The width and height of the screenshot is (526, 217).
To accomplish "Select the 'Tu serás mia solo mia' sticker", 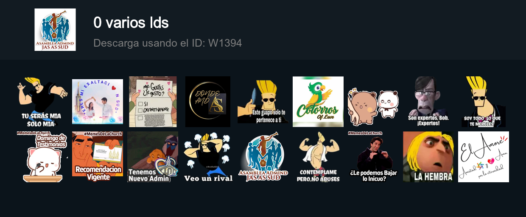I will [x=42, y=102].
